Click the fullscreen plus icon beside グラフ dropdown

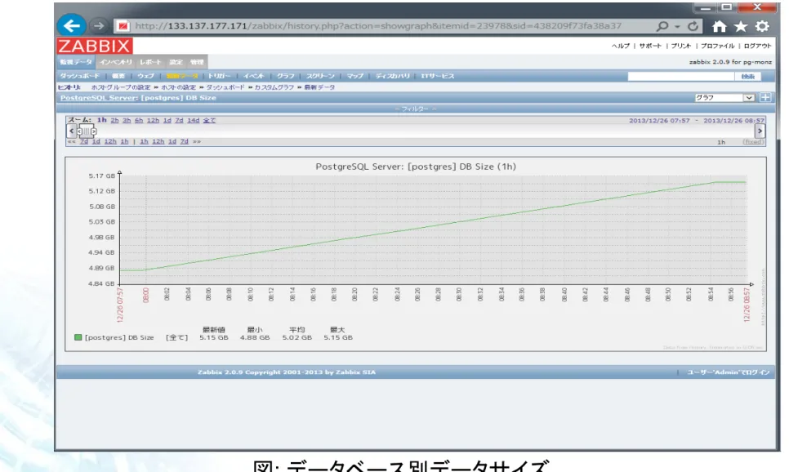[765, 97]
